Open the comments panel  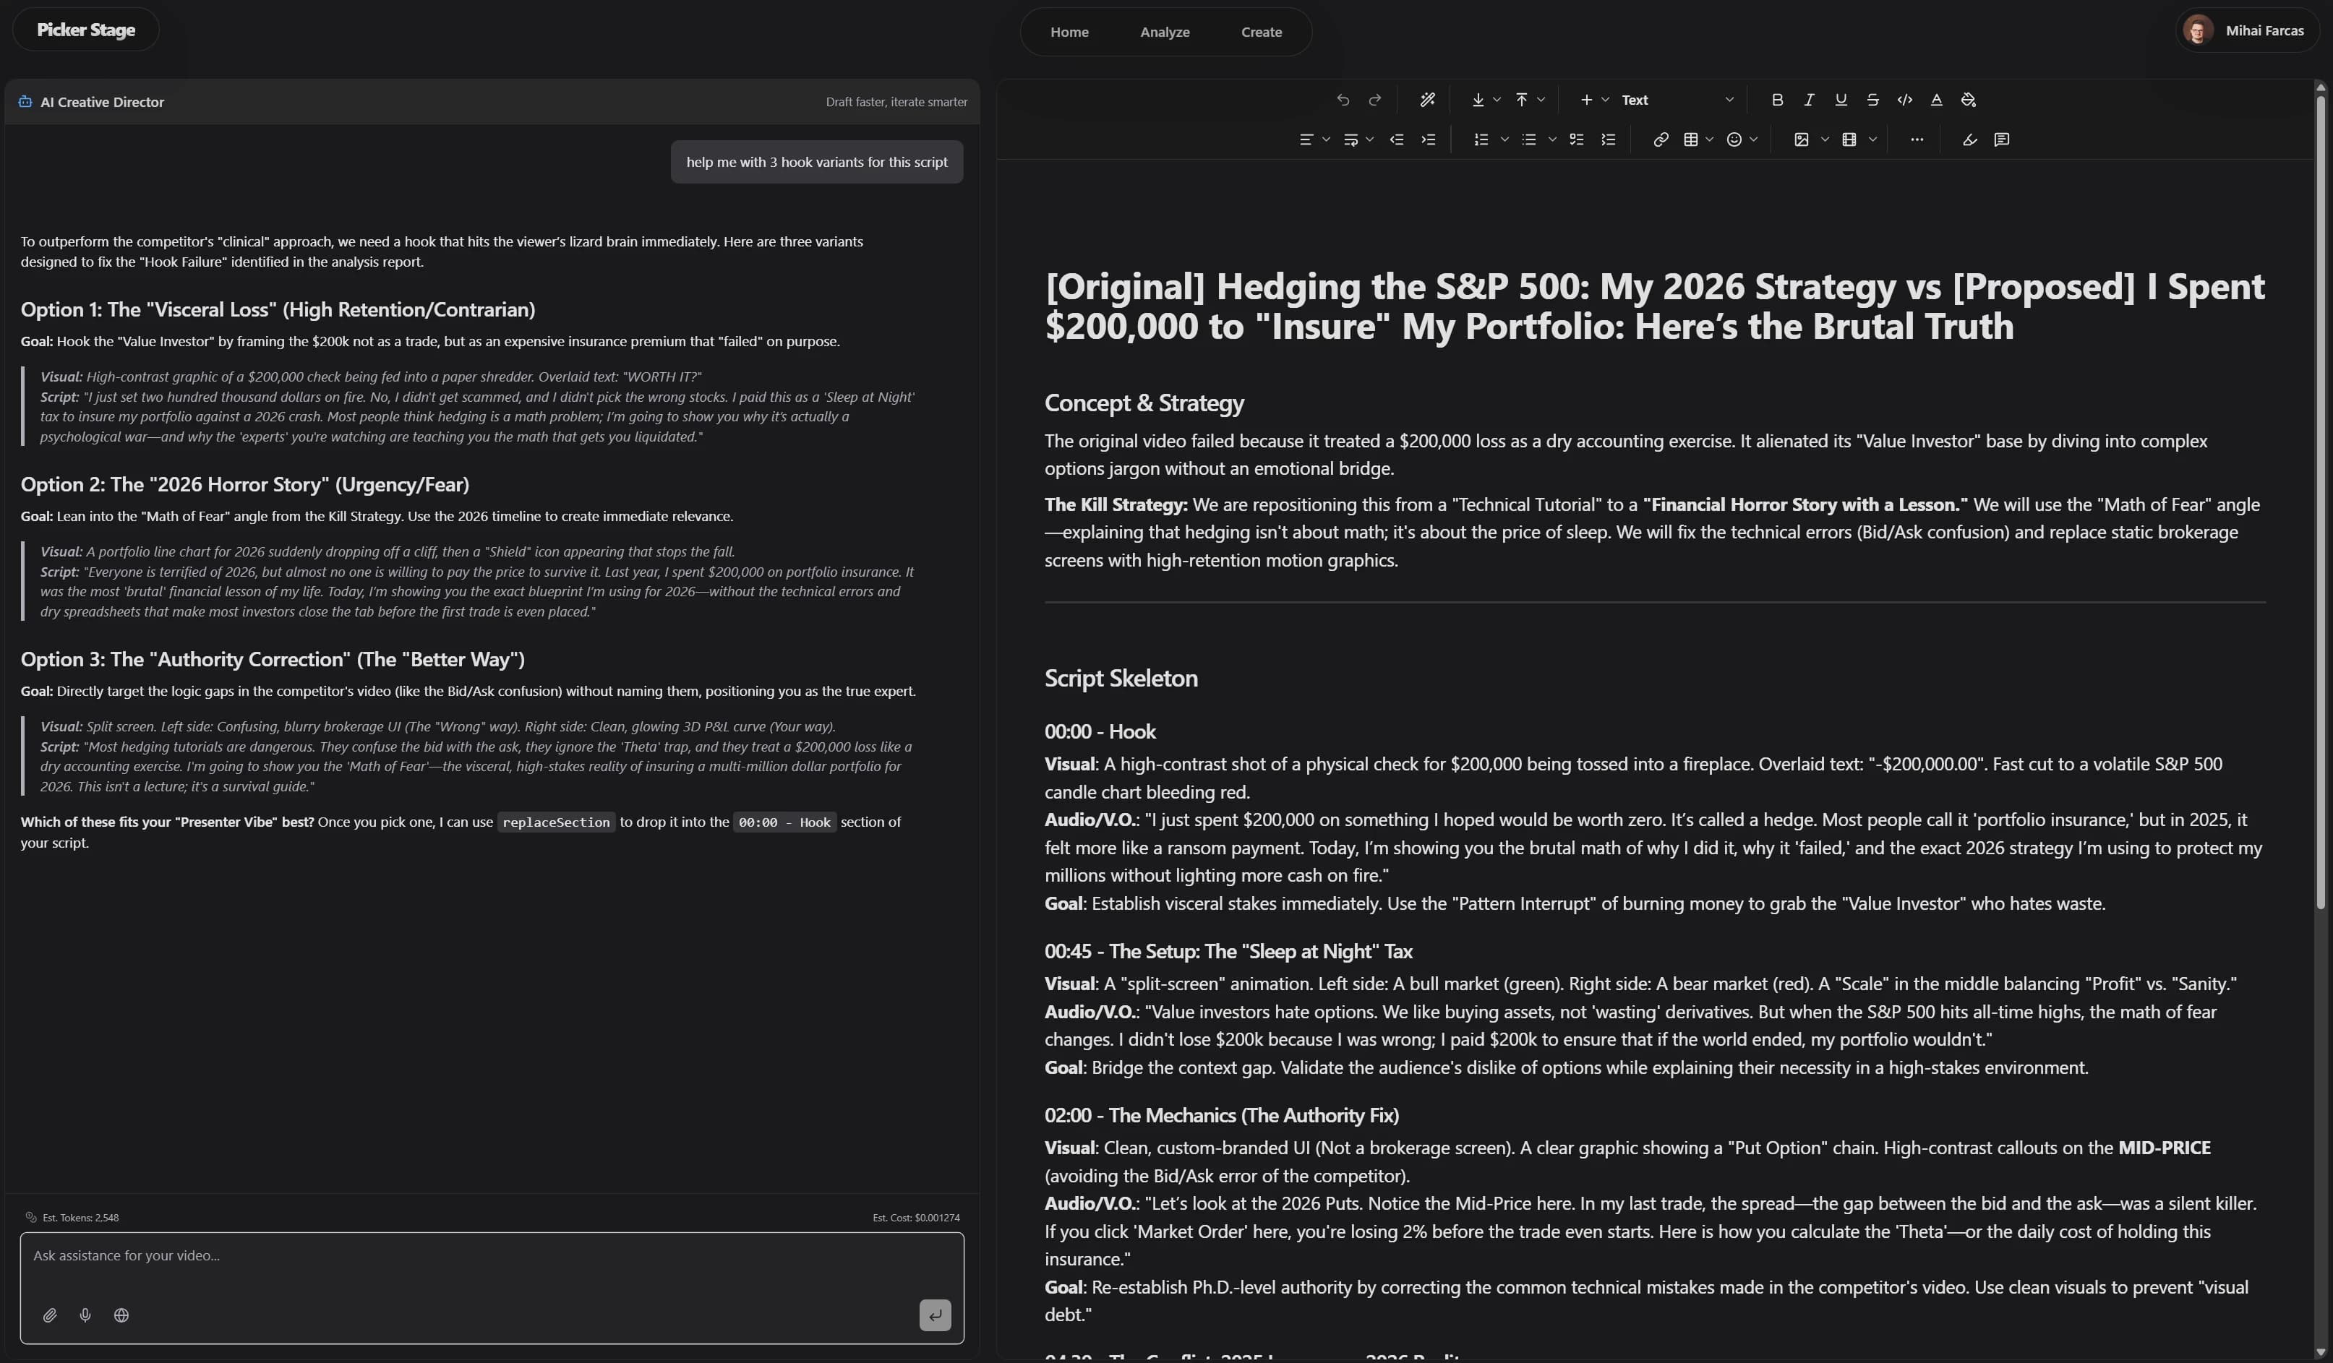pos(2003,139)
